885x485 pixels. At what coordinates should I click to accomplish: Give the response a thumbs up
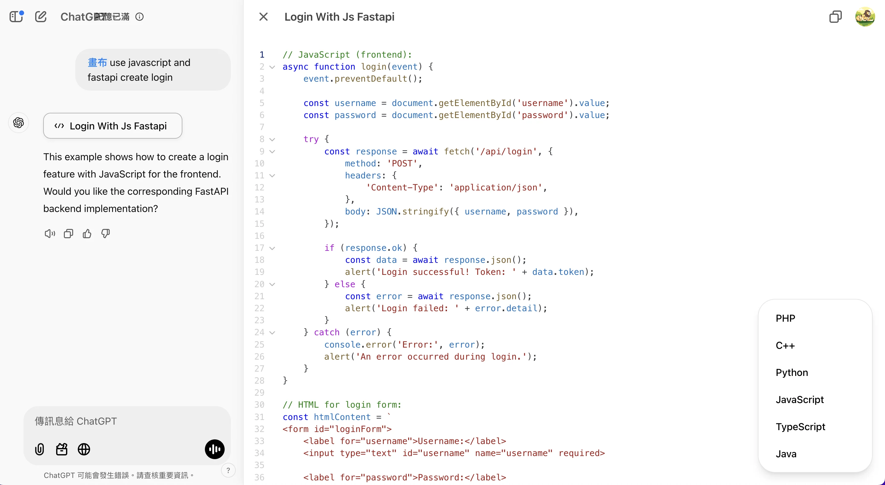click(x=87, y=234)
